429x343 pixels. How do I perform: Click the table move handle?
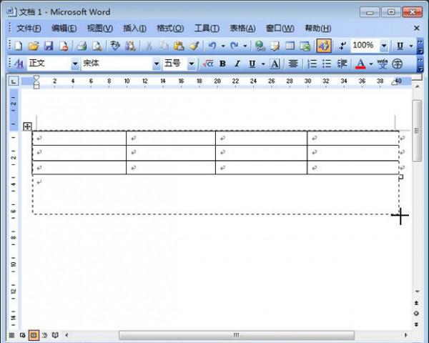[x=27, y=126]
